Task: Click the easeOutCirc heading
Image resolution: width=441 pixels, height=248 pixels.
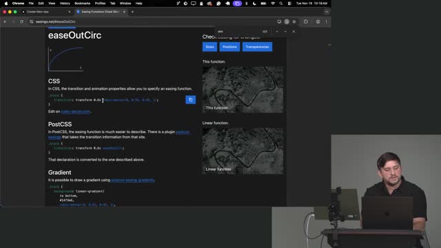Action: coord(74,35)
